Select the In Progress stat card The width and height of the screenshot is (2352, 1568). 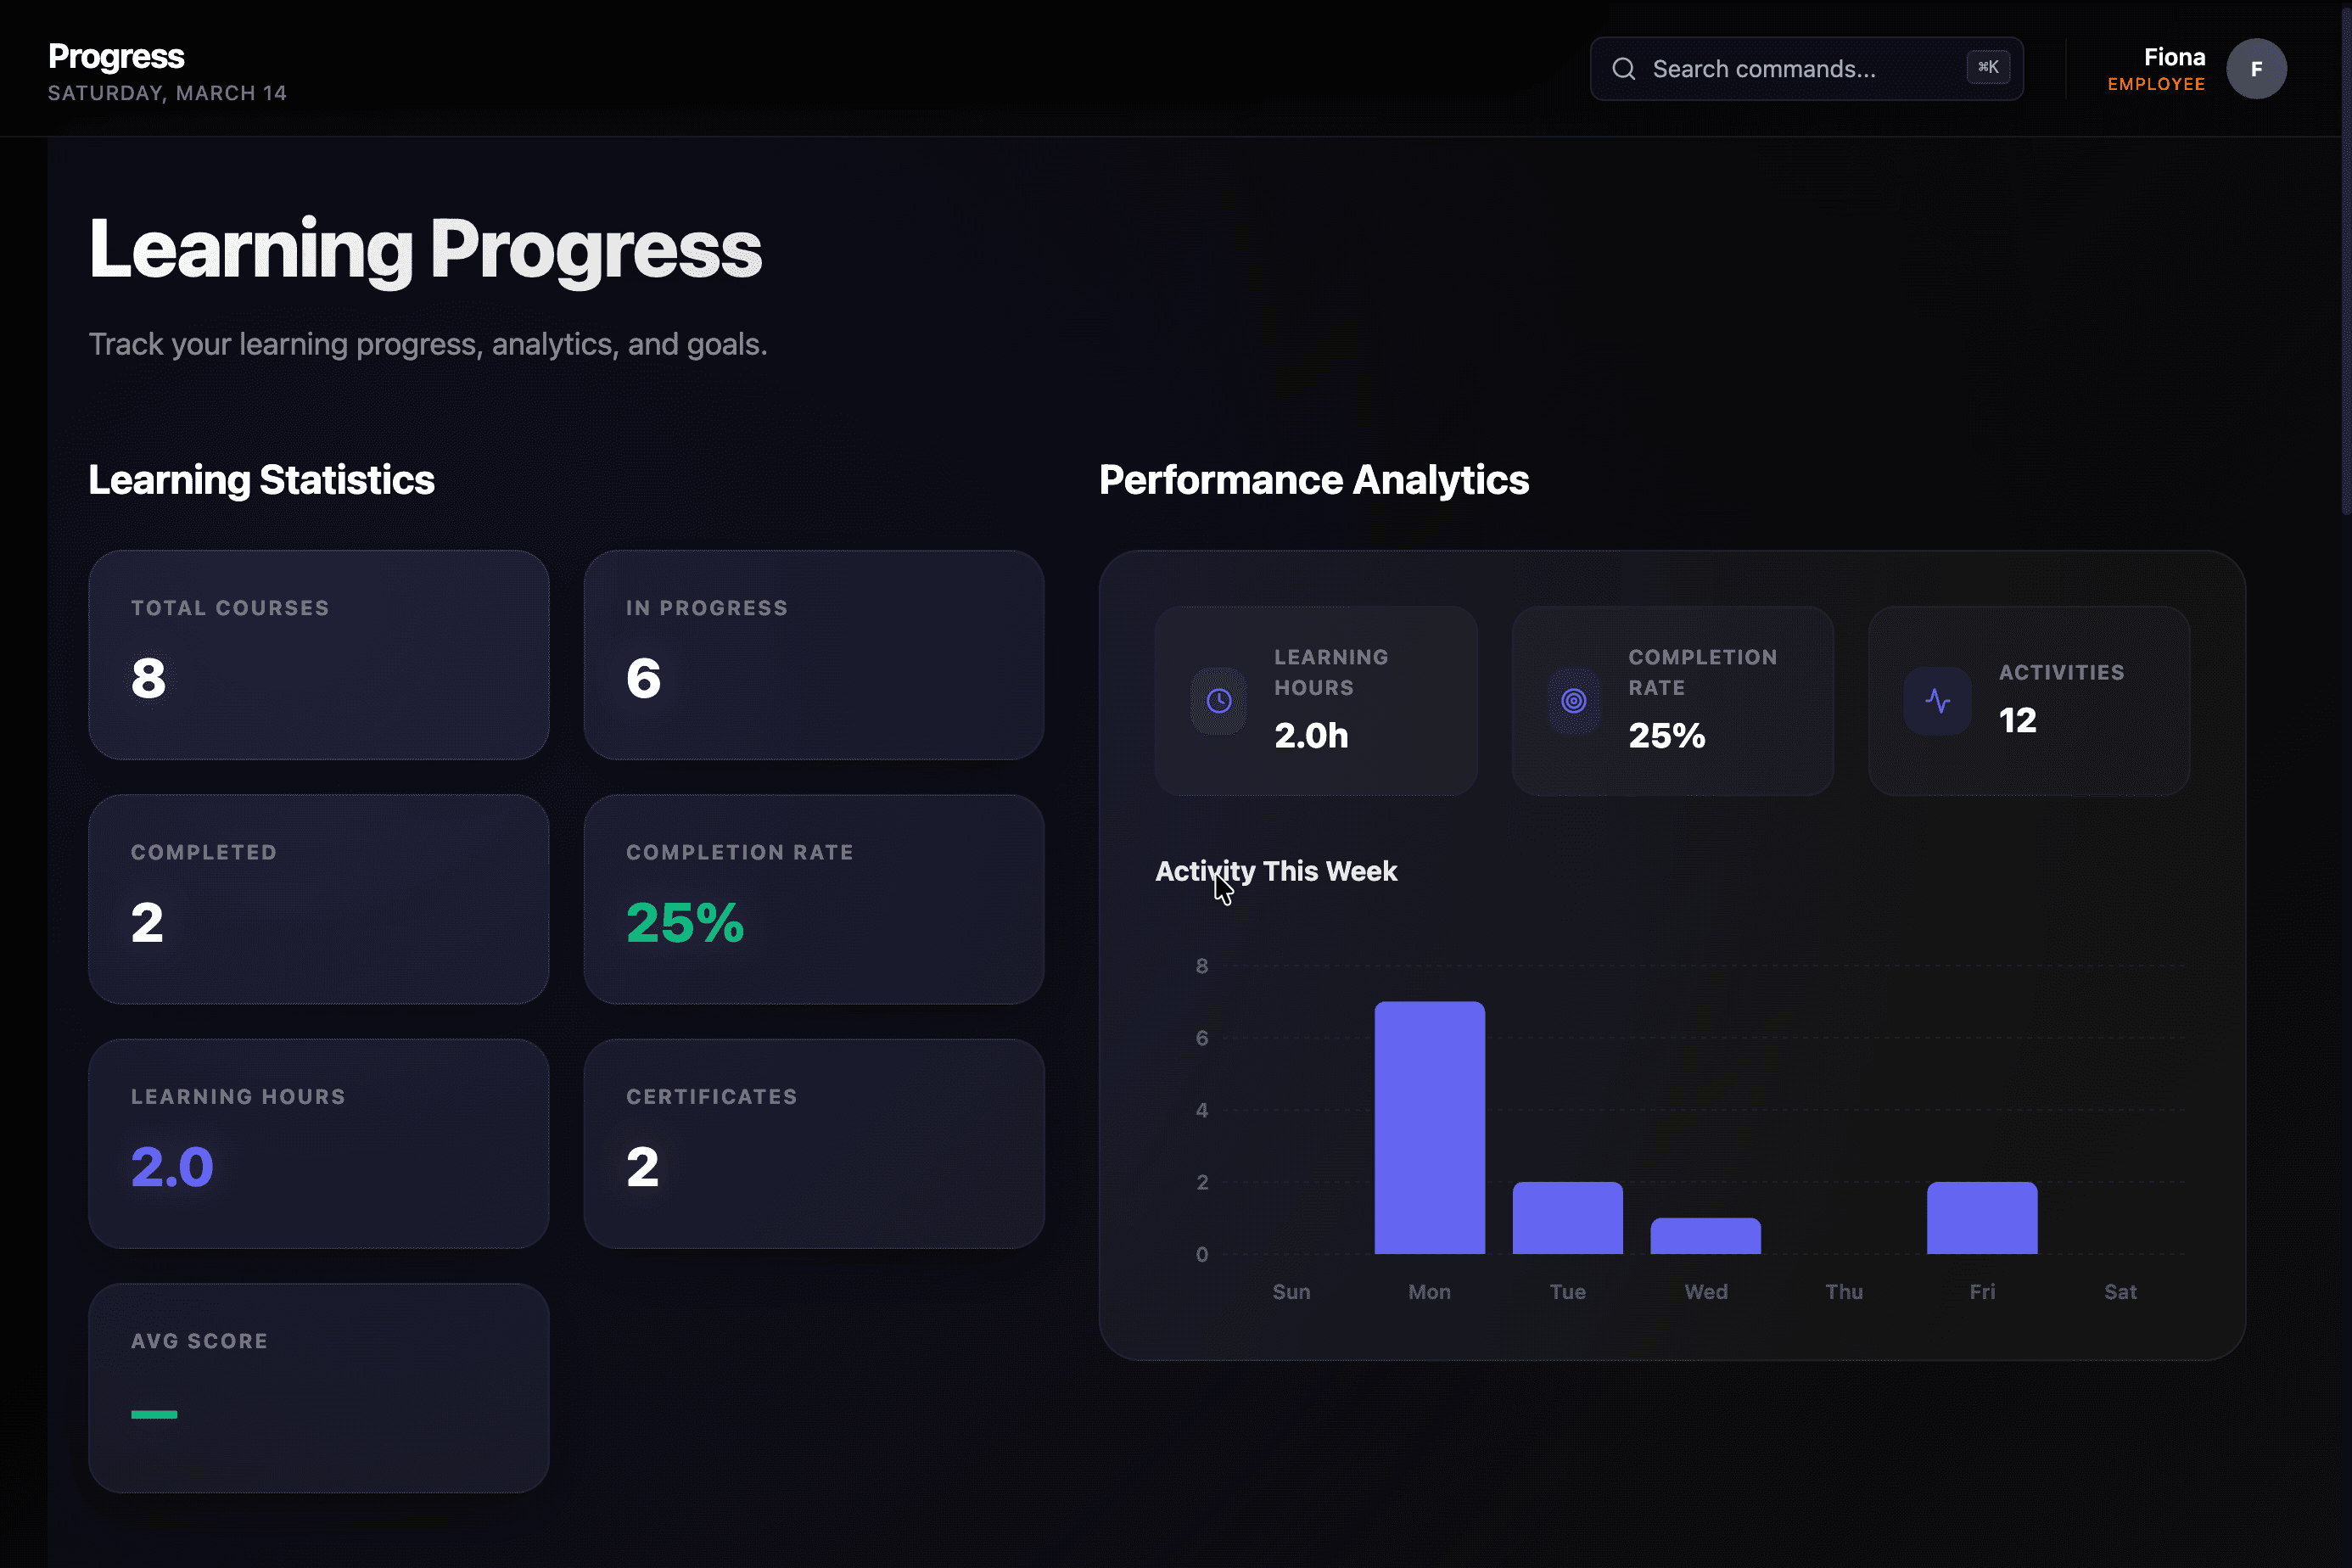813,655
